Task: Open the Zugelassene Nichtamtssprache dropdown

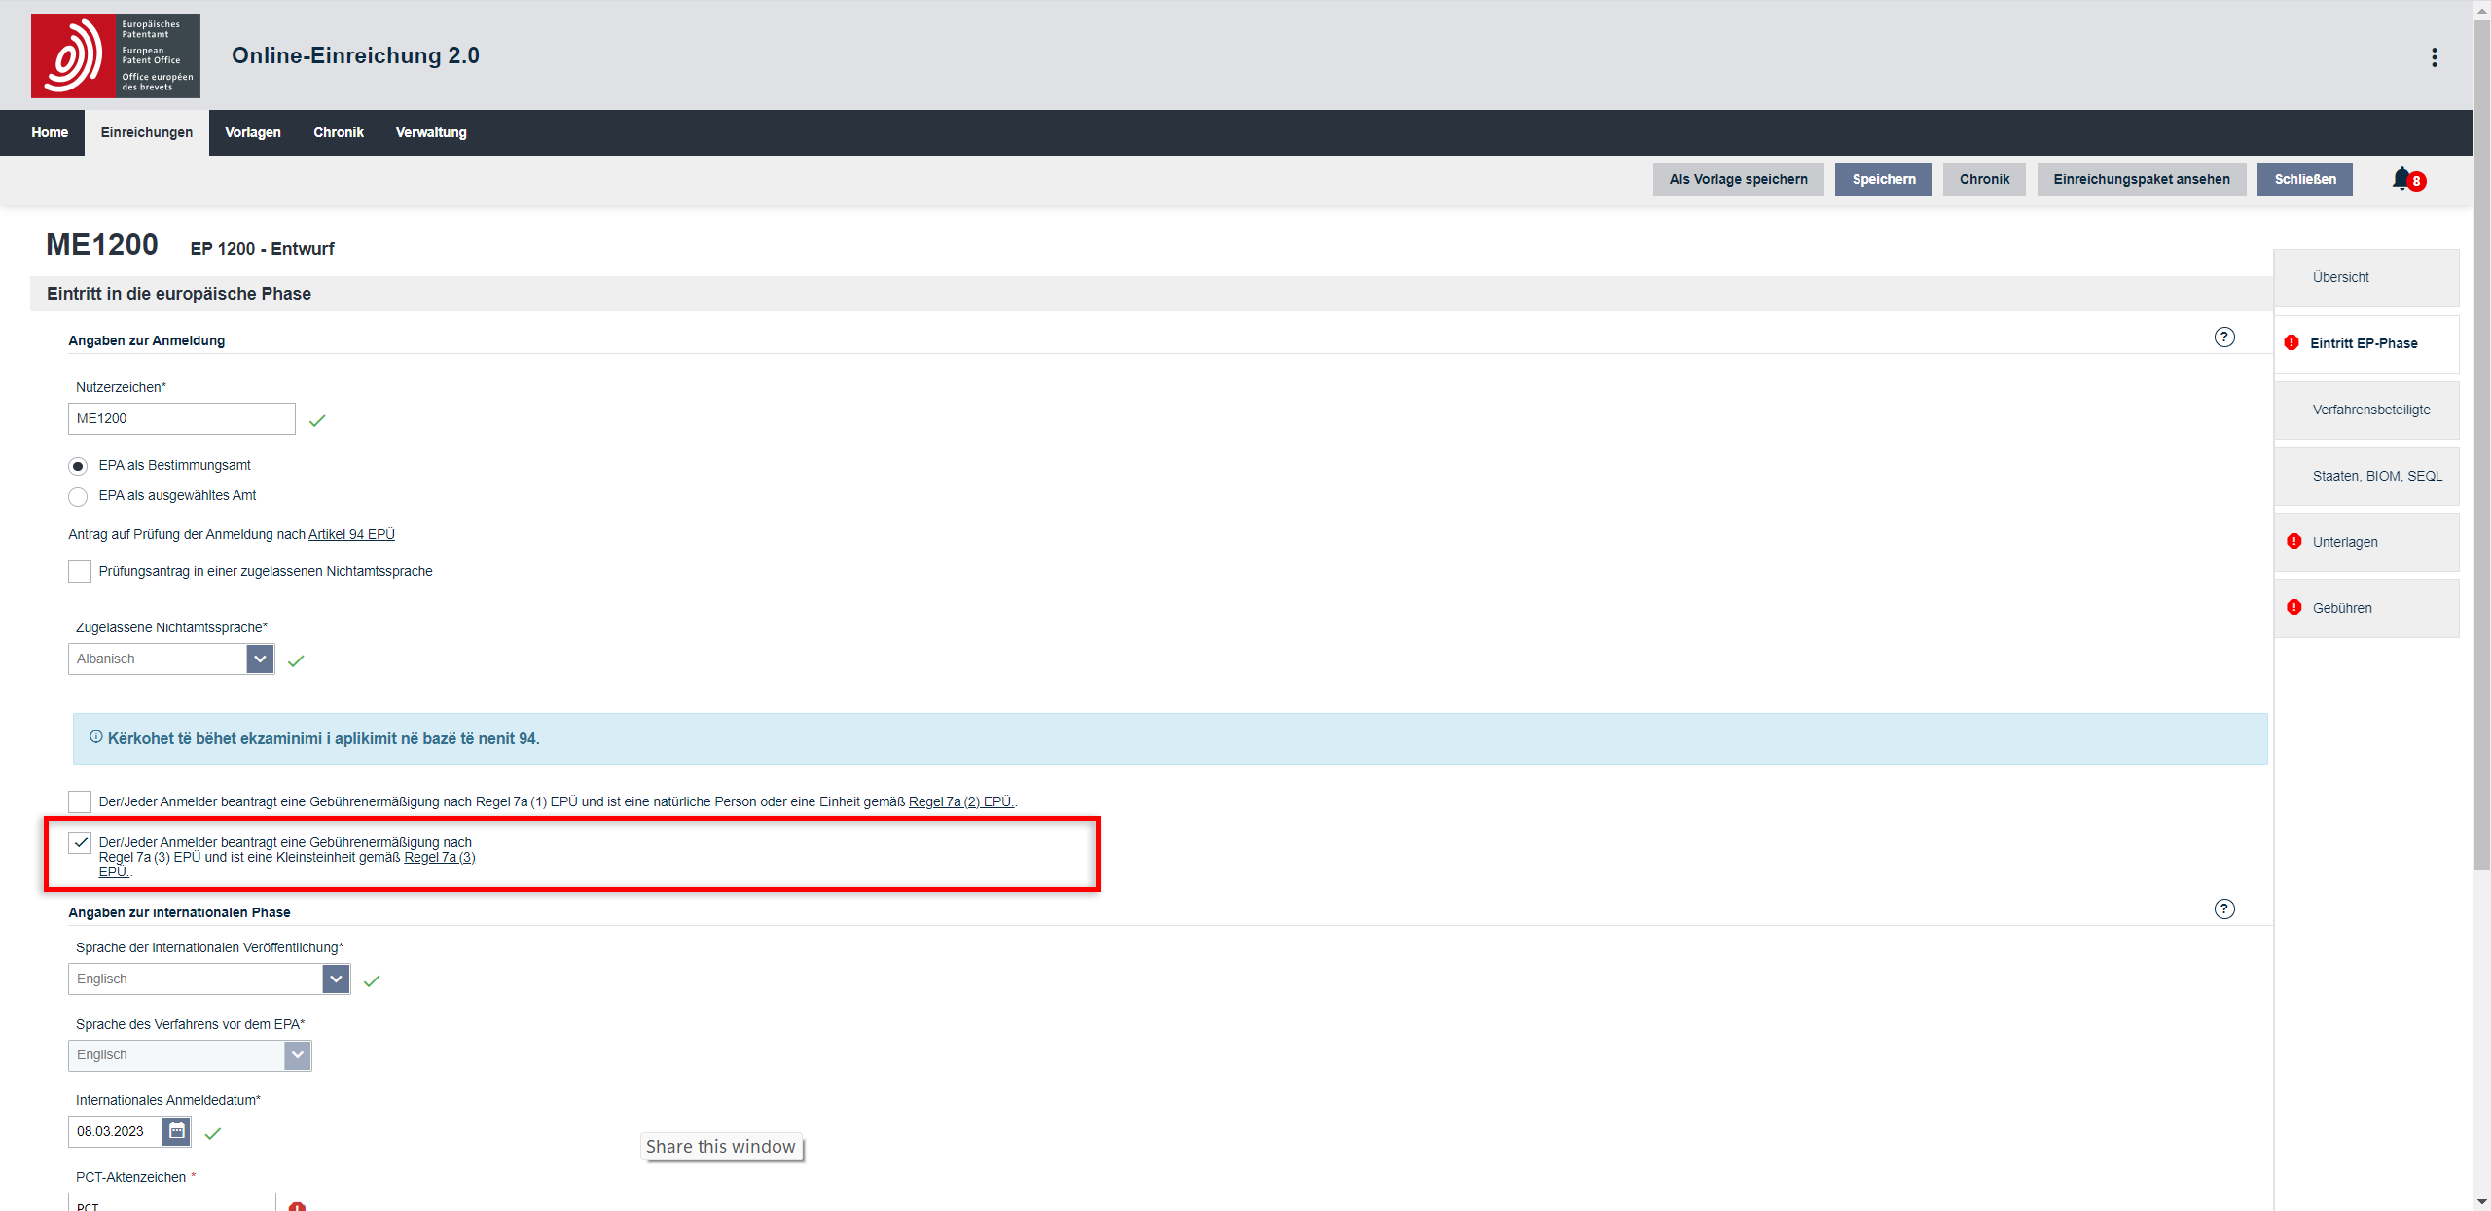Action: click(x=260, y=659)
